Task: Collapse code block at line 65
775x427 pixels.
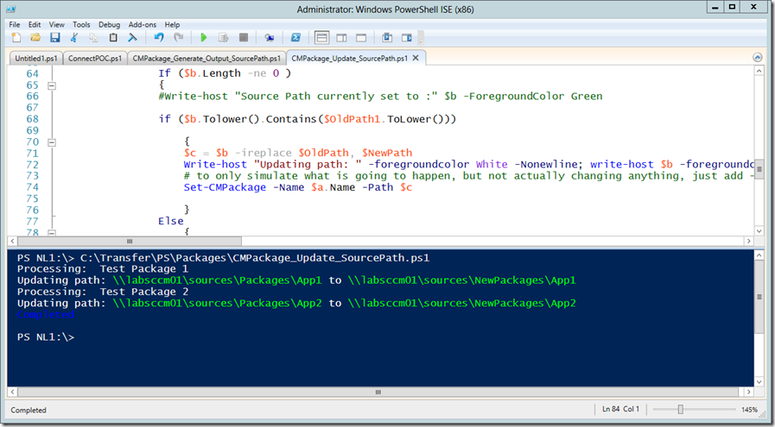Action: (x=52, y=85)
